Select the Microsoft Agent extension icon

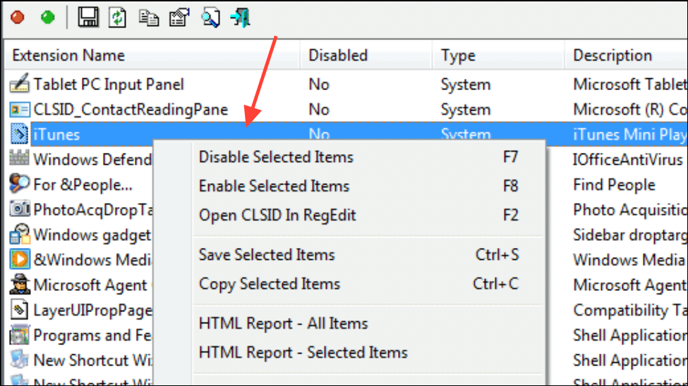point(19,285)
